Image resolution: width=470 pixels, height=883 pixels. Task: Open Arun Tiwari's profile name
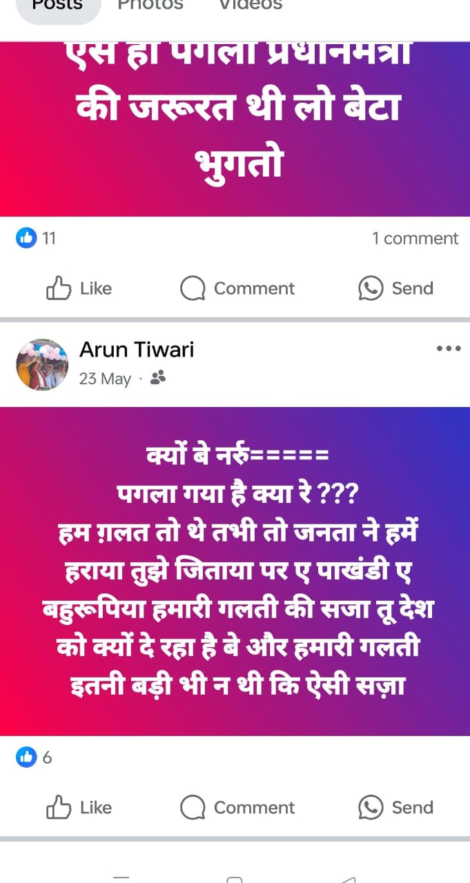click(137, 350)
